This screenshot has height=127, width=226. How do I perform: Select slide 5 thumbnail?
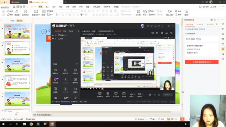(x=17, y=99)
